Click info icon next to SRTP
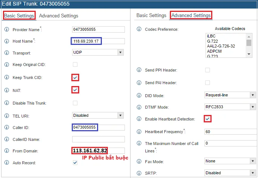The width and height of the screenshot is (258, 178). (139, 173)
